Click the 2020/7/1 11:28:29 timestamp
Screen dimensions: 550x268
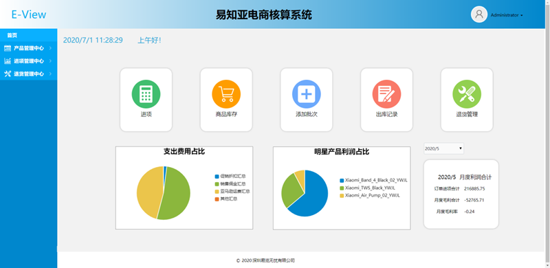(93, 40)
